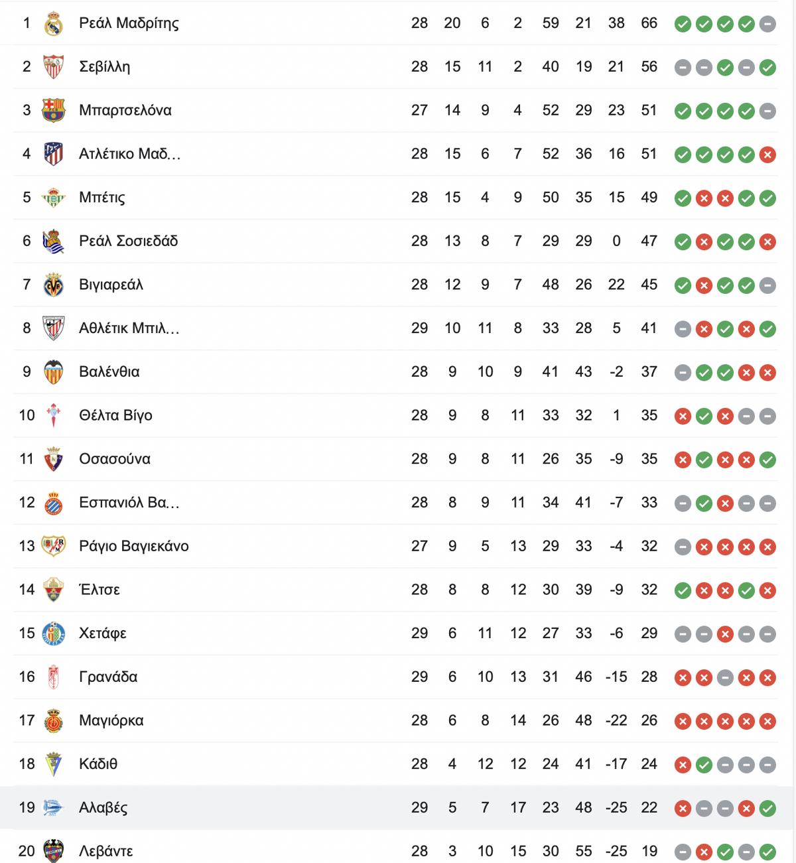
Task: Click the Levante club crest
Action: (53, 851)
